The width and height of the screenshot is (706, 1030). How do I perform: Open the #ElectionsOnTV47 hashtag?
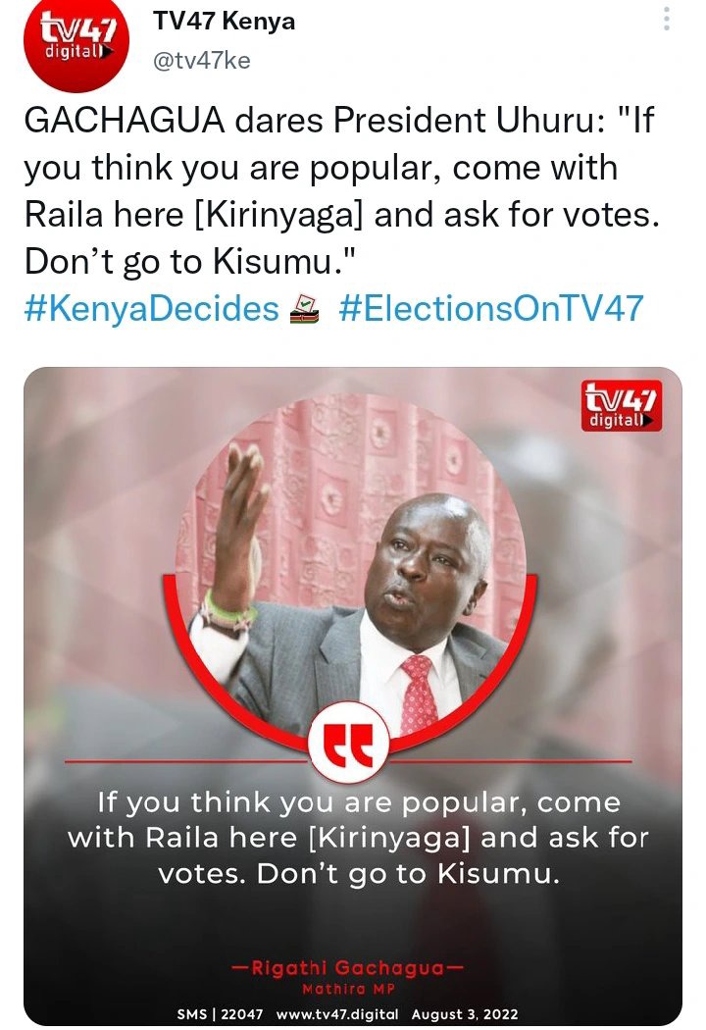click(491, 308)
